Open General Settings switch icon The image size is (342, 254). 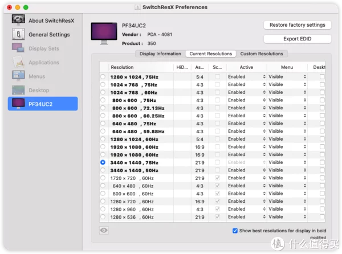[18, 34]
